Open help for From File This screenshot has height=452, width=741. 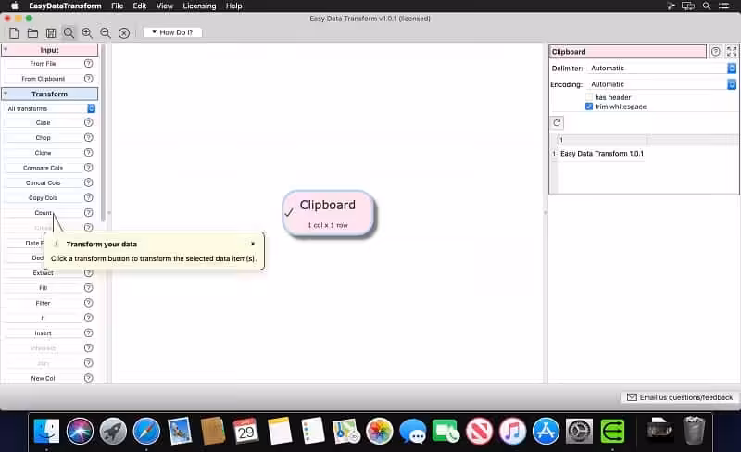tap(88, 63)
